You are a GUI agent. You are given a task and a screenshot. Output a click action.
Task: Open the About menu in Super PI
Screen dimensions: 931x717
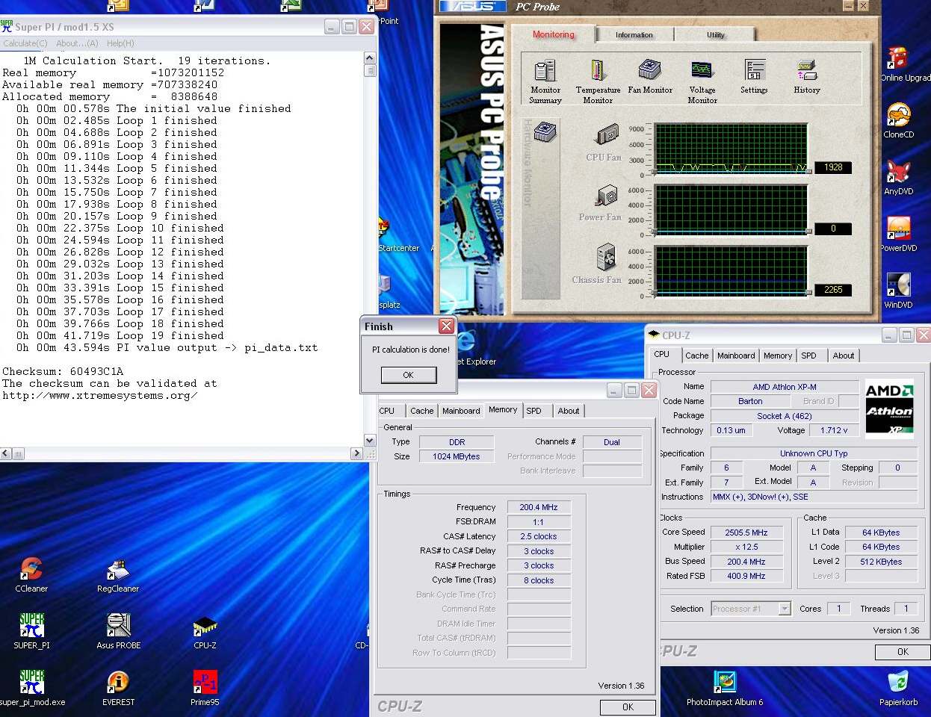[77, 43]
